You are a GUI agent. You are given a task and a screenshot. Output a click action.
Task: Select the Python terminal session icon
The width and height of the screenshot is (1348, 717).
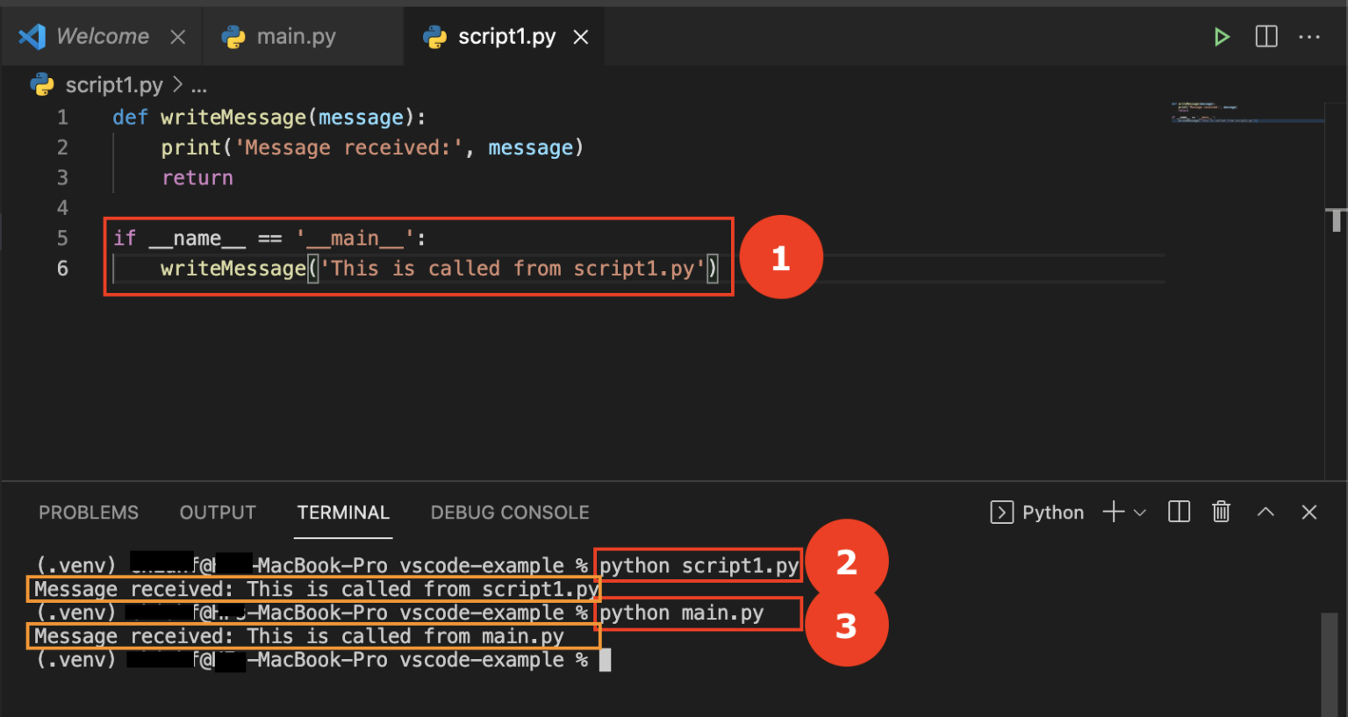(1001, 512)
